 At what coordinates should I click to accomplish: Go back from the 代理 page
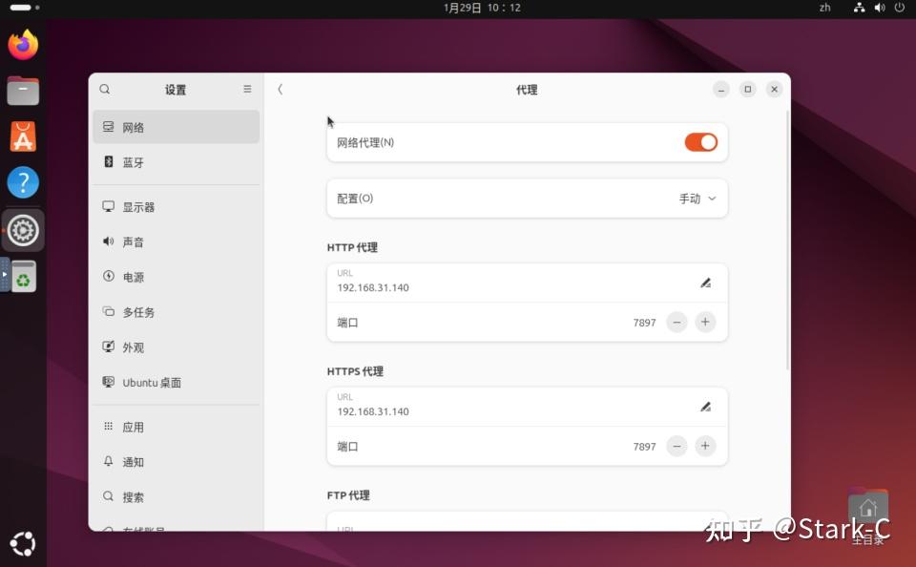coord(280,89)
